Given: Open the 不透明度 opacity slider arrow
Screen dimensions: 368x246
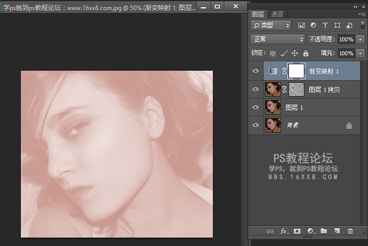Looking at the screenshot, I should click(361, 39).
